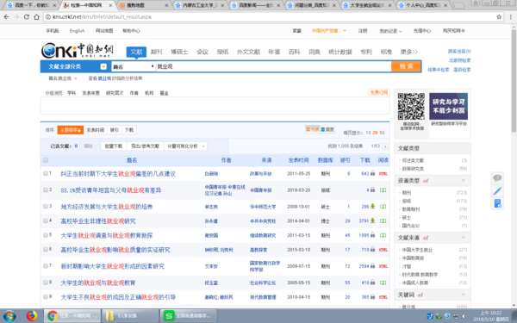Screen dimensions: 517x323
Task: Click the green download icon for result 3
Action: (x=372, y=207)
